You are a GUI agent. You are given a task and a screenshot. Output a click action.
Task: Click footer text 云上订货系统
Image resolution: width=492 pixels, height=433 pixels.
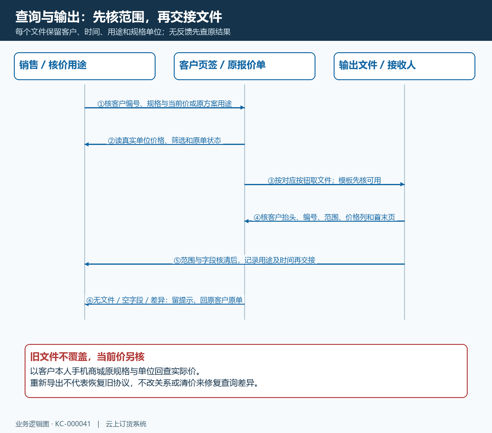coord(126,424)
